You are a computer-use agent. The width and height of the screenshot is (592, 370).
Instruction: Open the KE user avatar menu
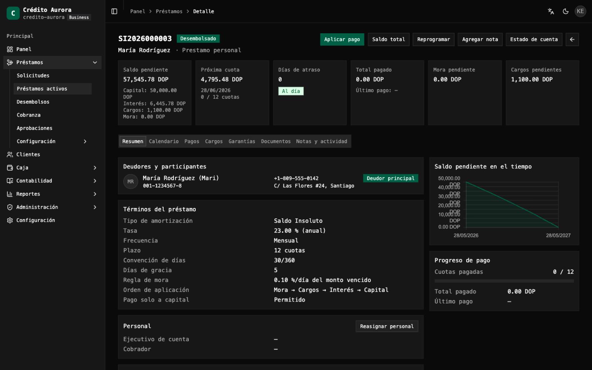[x=580, y=11]
